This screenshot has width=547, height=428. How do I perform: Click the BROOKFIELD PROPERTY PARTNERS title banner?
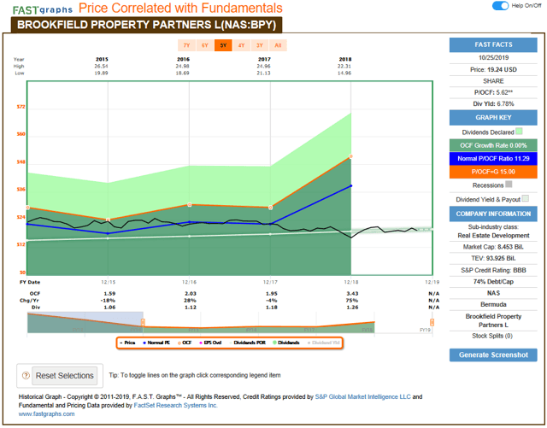coord(146,25)
